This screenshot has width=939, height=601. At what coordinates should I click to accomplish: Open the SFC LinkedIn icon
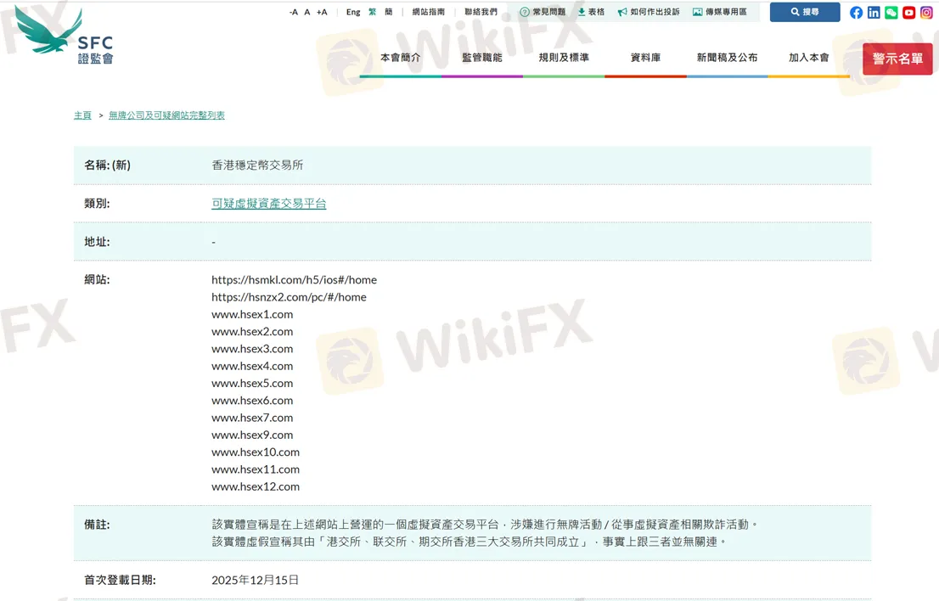[x=874, y=13]
